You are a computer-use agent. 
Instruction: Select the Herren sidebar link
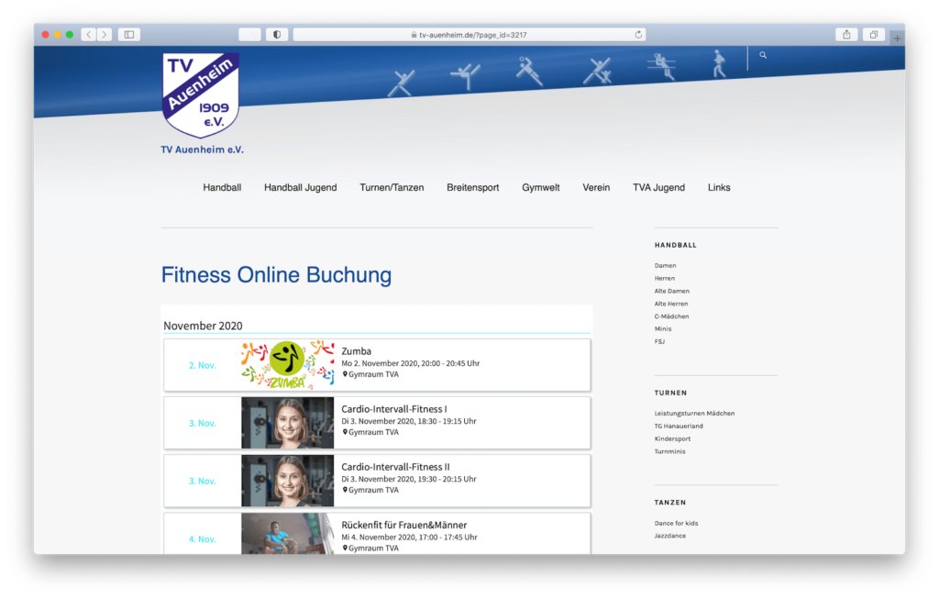665,278
